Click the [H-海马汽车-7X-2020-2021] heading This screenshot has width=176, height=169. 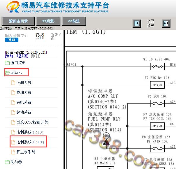coord(26,52)
